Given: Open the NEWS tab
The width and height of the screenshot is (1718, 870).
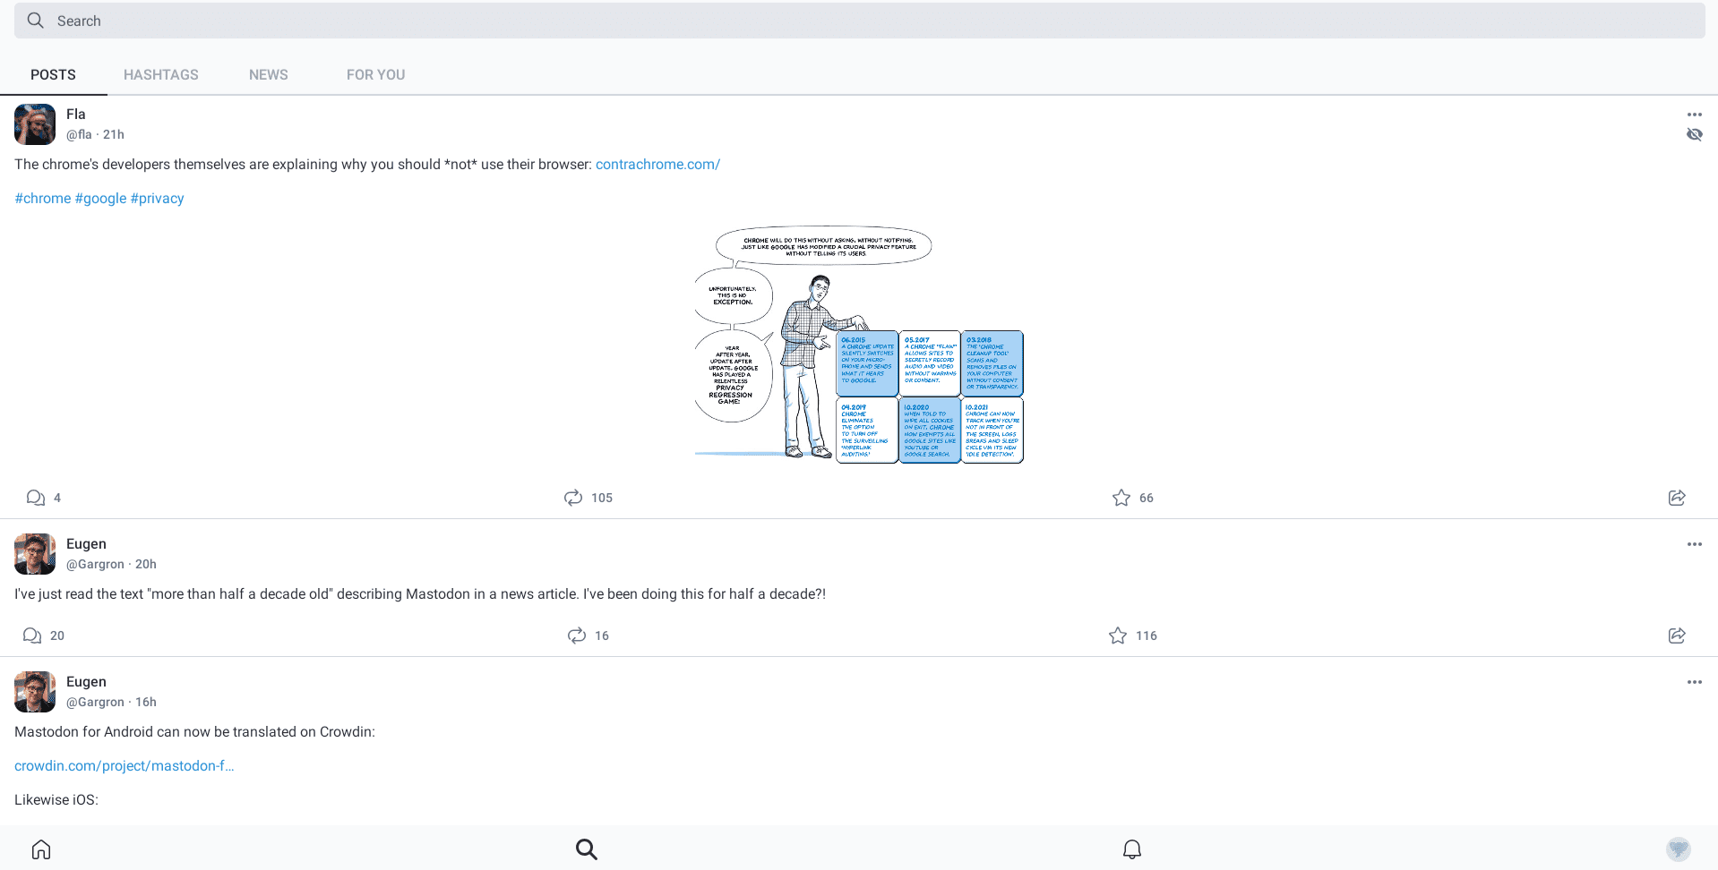Looking at the screenshot, I should [269, 74].
